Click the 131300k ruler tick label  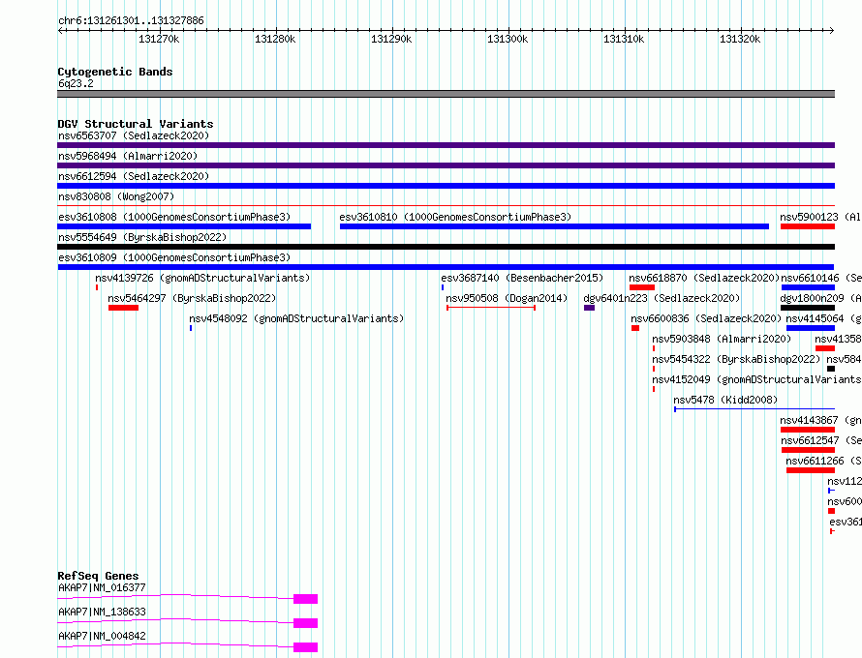(508, 39)
